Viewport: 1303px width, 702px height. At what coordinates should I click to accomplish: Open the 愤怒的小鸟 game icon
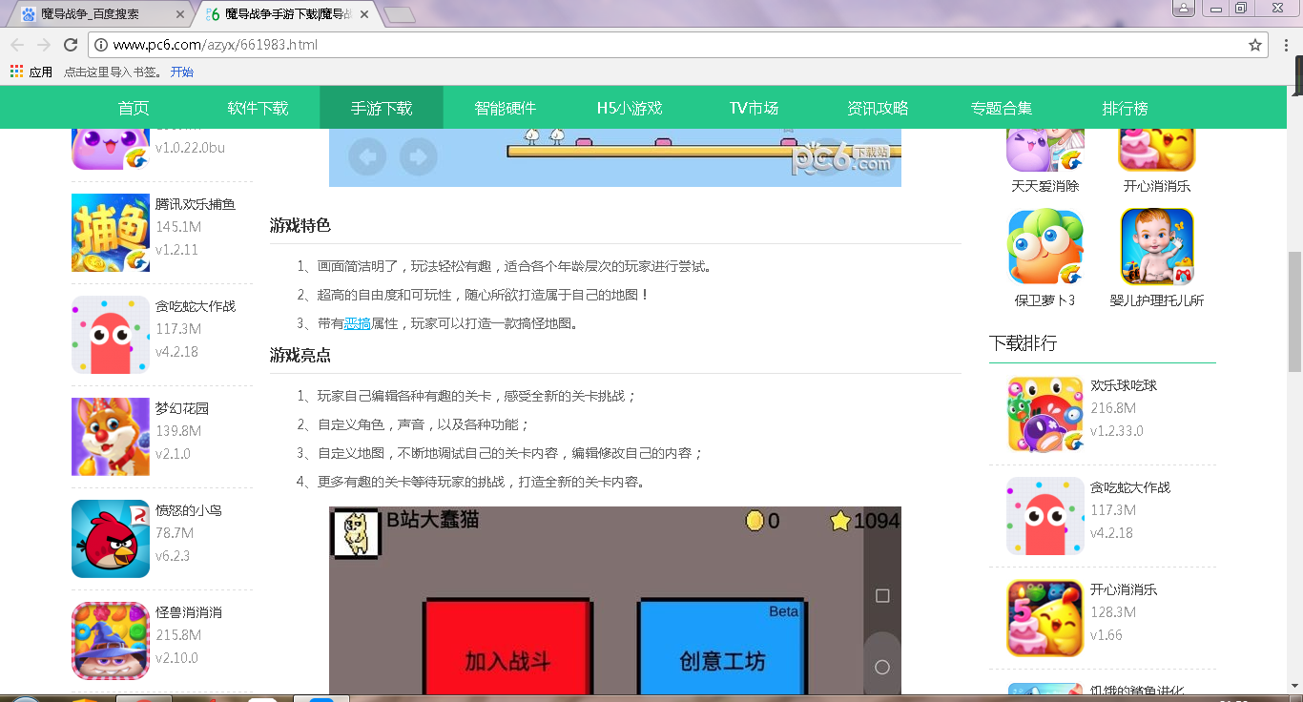pos(111,539)
